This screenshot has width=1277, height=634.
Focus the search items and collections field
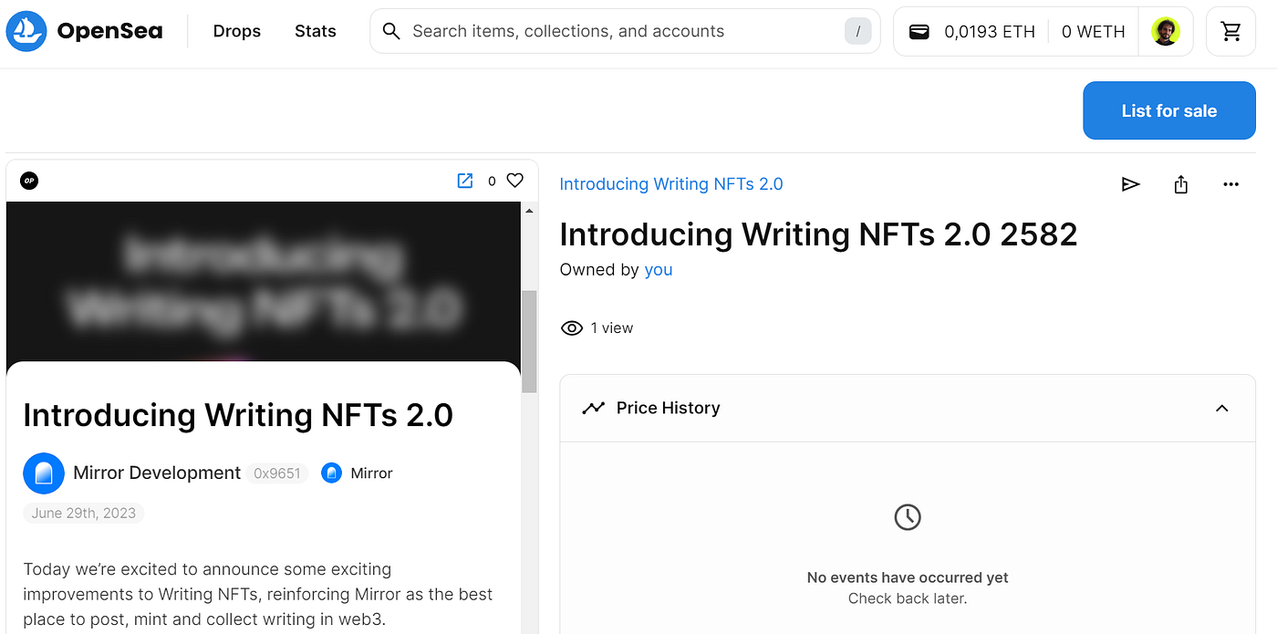click(x=625, y=32)
